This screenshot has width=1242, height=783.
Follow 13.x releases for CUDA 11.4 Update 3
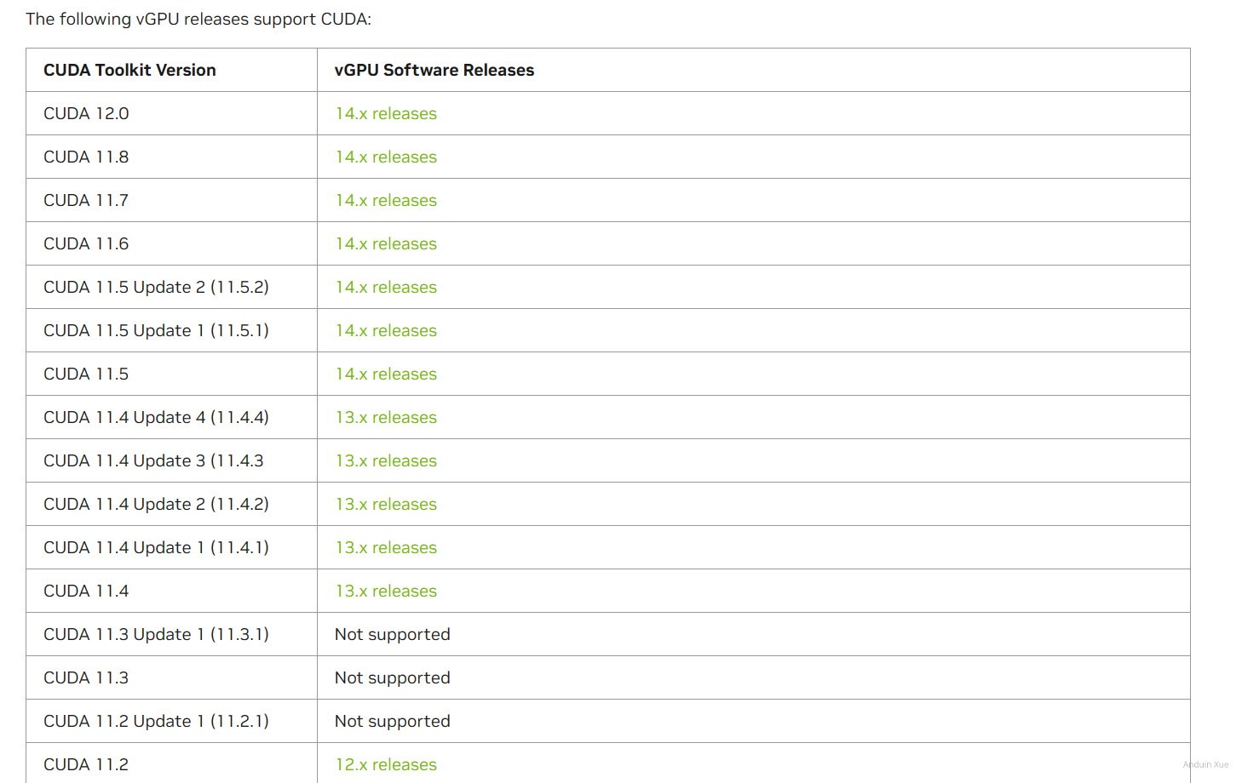[385, 461]
